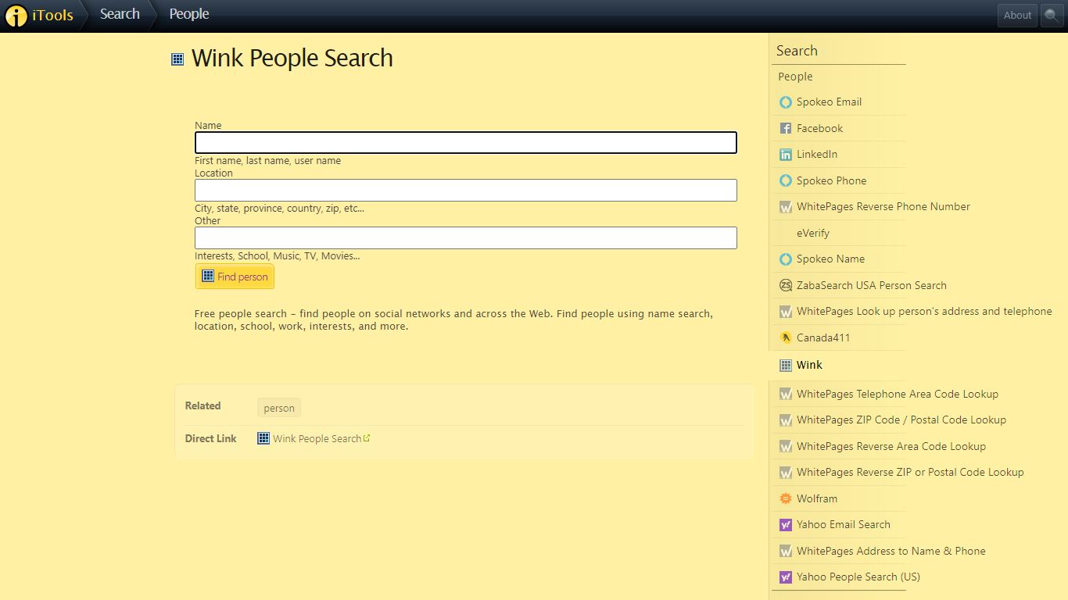
Task: Open the eVerify link
Action: tap(813, 233)
